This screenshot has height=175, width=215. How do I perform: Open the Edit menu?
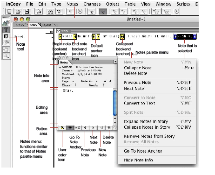point(42,4)
